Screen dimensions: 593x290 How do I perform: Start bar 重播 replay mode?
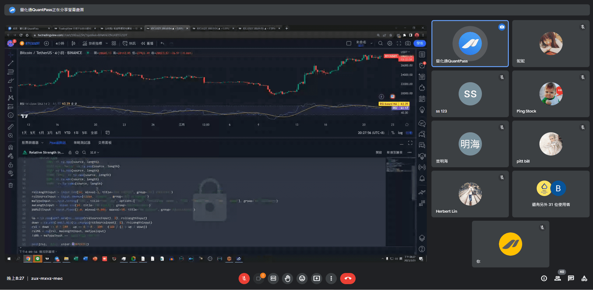147,43
